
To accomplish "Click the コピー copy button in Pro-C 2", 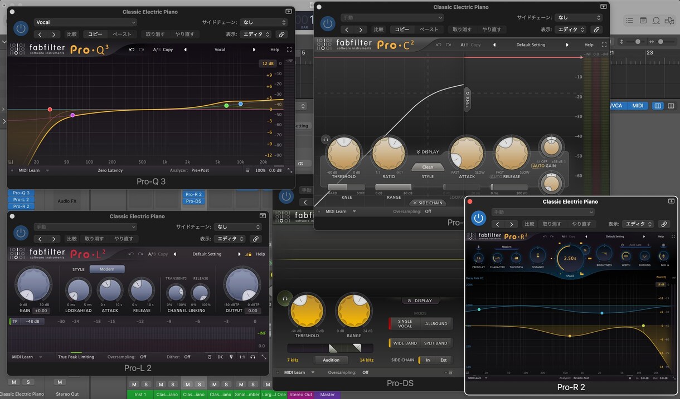I will tap(401, 29).
